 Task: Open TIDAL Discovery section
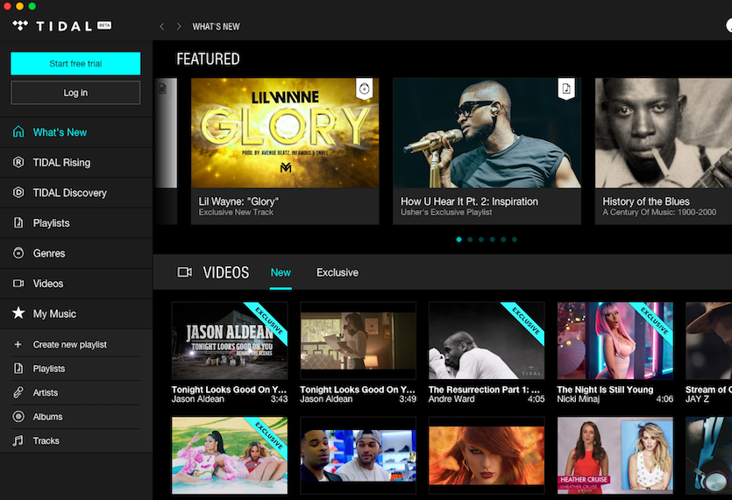point(76,193)
